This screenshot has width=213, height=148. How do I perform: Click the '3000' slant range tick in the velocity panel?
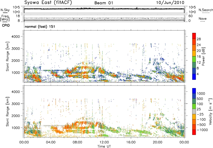tap(15, 104)
